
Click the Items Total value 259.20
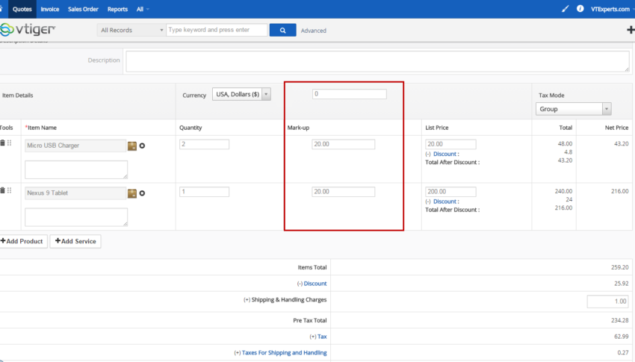[x=619, y=267]
